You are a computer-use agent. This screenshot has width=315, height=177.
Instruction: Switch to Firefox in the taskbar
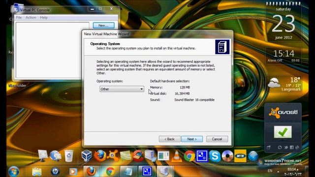(92, 172)
